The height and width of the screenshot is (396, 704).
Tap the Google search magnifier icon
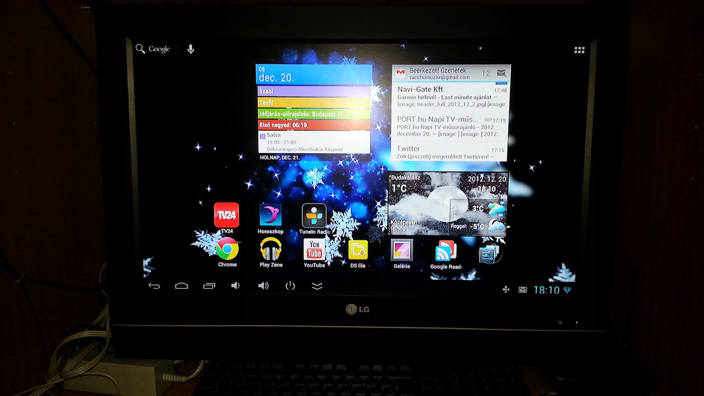coord(140,49)
